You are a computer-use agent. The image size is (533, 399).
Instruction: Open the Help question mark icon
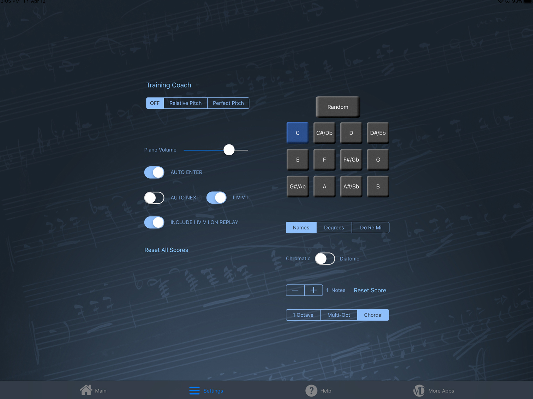coord(311,391)
